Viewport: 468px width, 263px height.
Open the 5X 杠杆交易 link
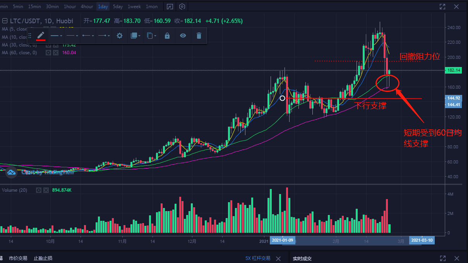pos(258,258)
